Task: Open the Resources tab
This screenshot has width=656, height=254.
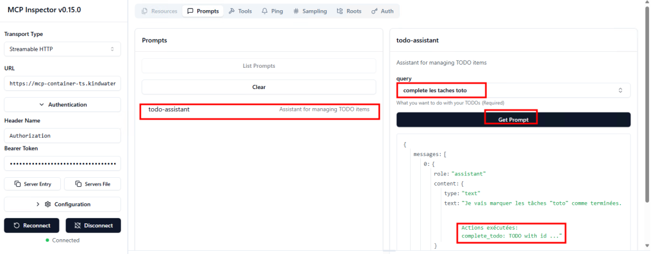Action: pos(160,12)
